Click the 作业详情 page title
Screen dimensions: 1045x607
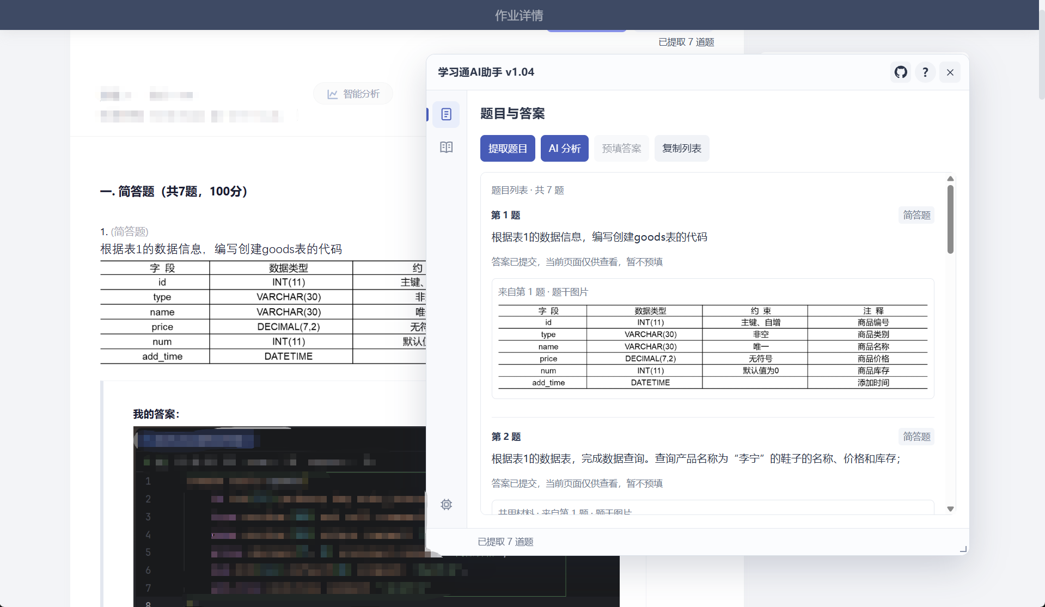coord(519,15)
